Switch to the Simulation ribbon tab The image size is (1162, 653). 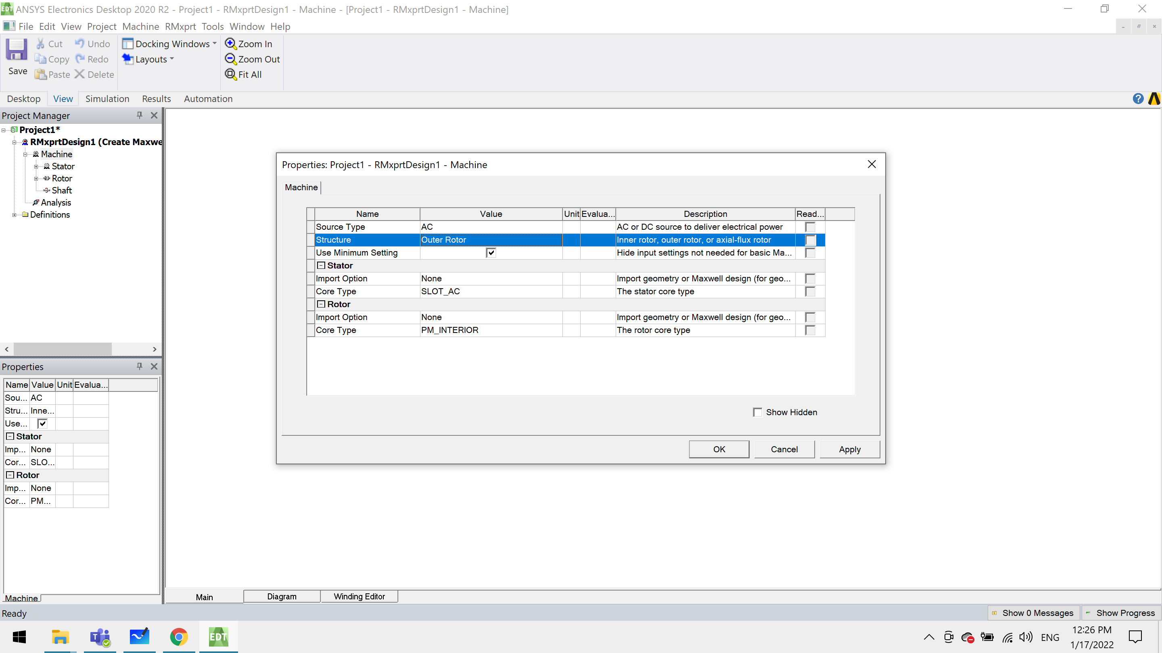(107, 99)
